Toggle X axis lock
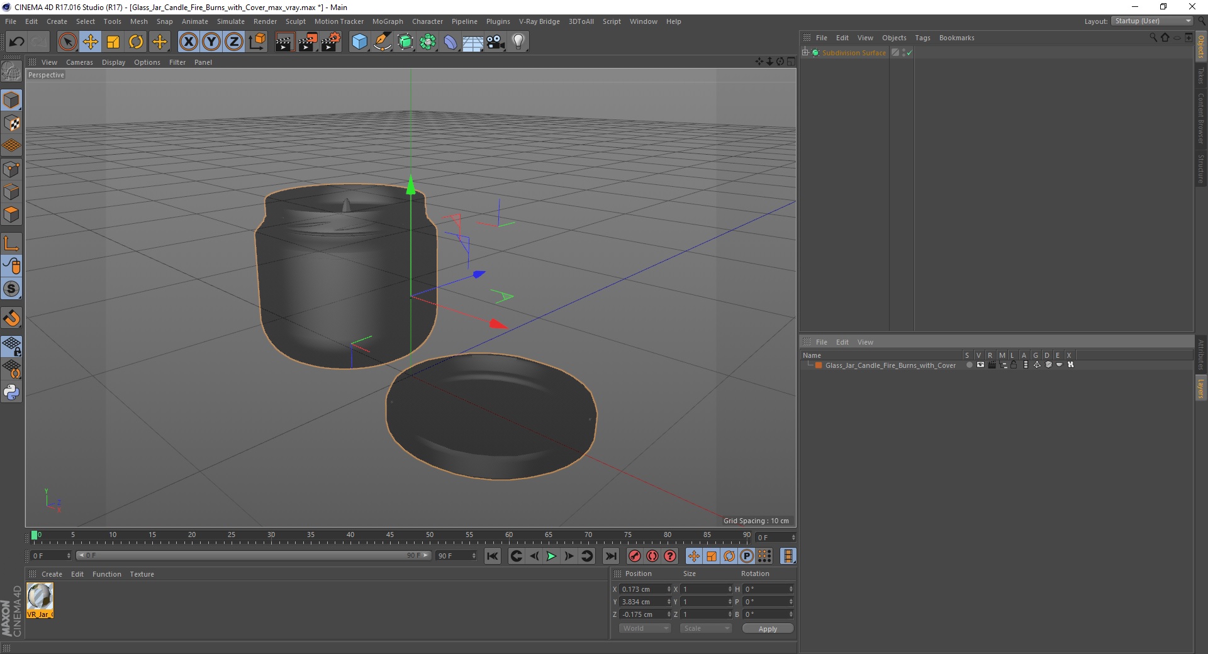1208x654 pixels. (188, 42)
